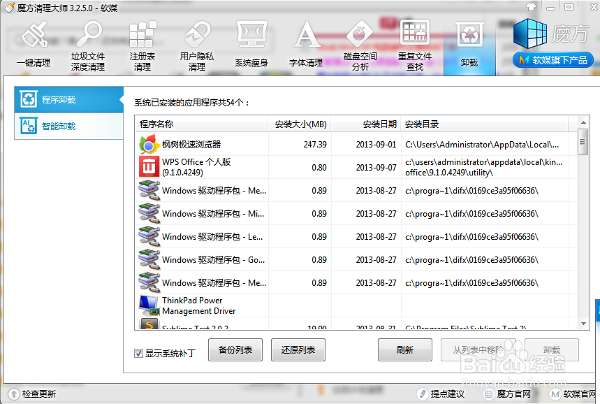The image size is (600, 404).
Task: Switch to the 智能卸载 tab
Action: (69, 126)
